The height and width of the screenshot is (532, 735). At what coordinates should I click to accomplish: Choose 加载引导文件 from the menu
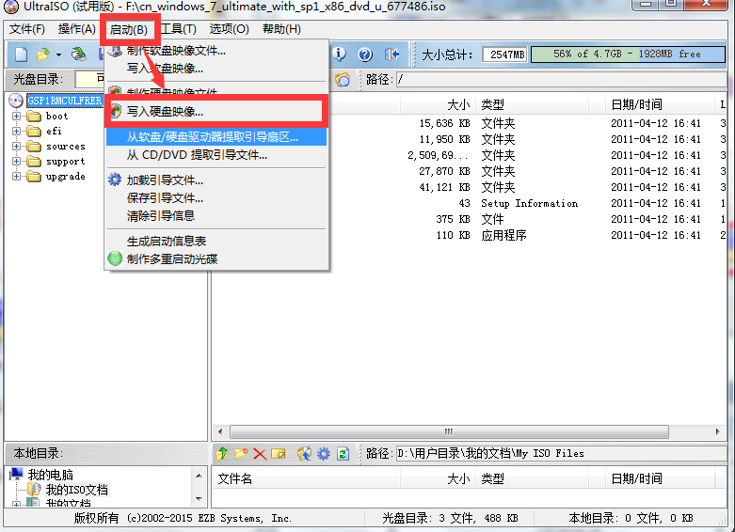tap(165, 180)
